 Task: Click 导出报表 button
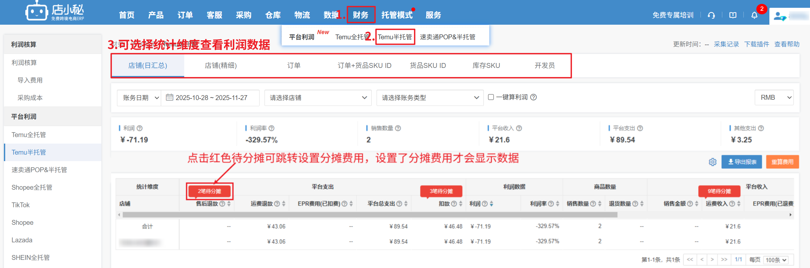point(741,162)
